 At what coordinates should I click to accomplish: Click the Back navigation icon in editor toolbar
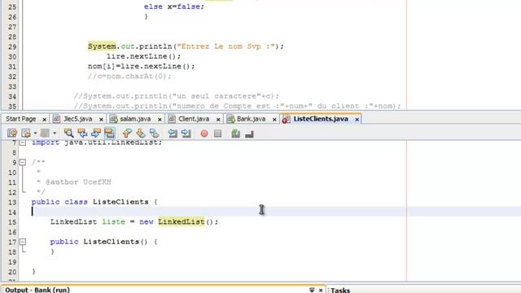tap(26, 133)
